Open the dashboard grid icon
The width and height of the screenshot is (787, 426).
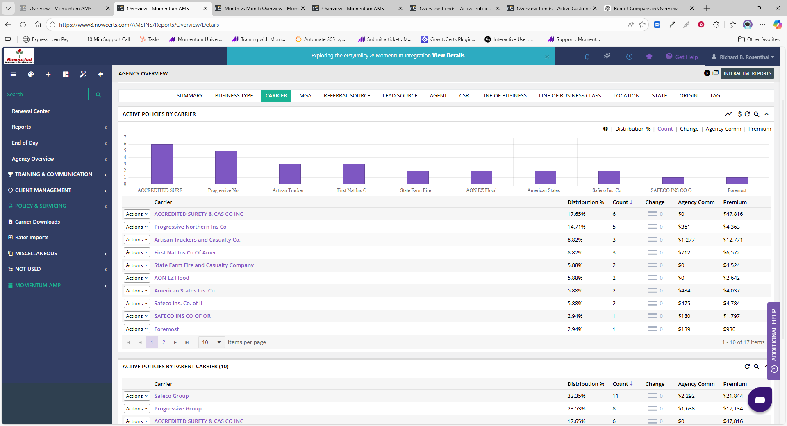[x=66, y=74]
